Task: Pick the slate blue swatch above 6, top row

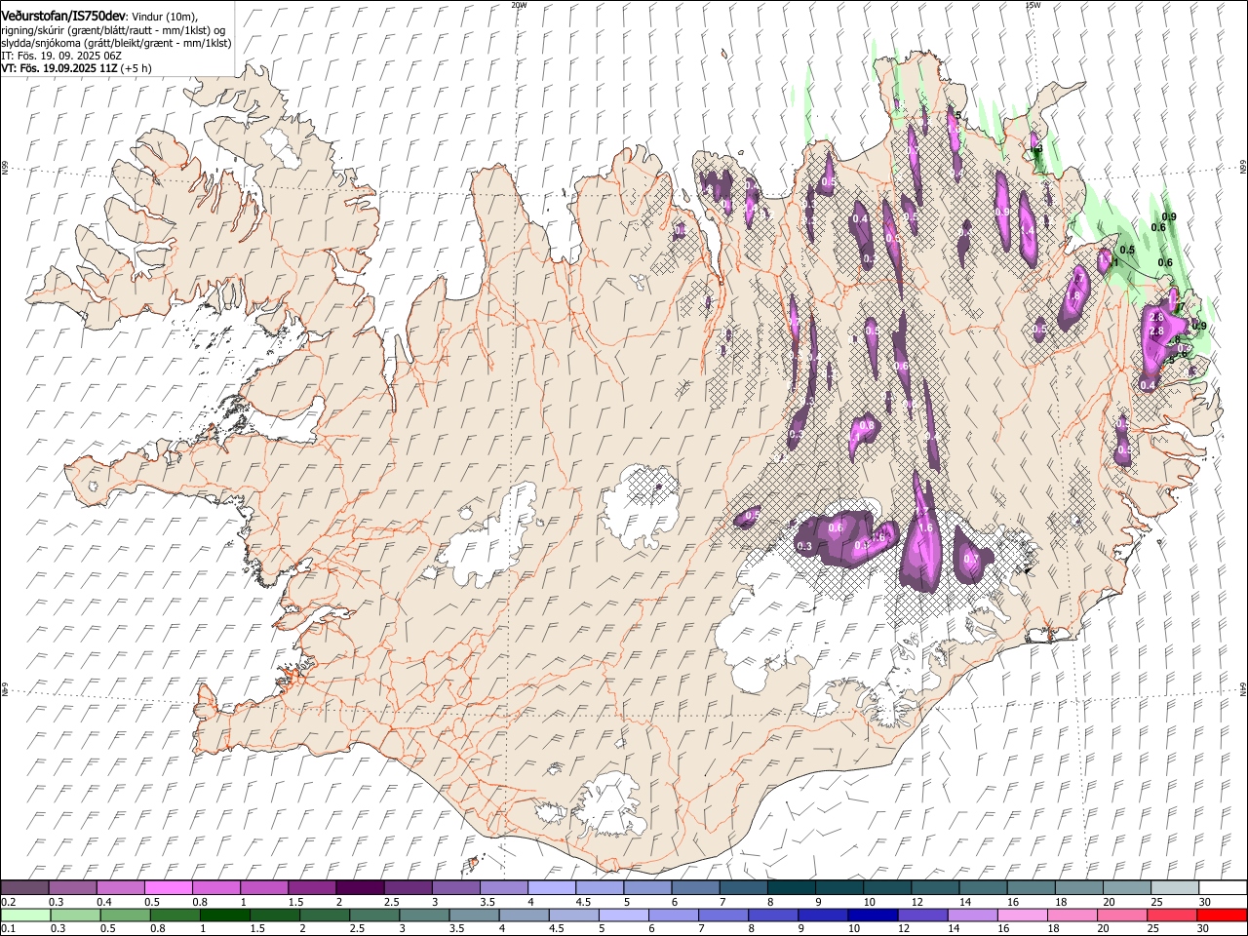Action: coord(695,888)
